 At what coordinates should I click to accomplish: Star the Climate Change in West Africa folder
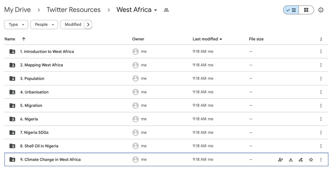311,159
